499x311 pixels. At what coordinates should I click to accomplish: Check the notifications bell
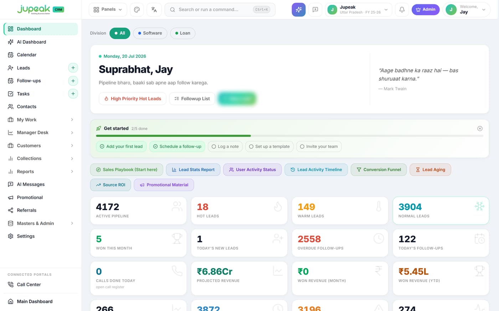click(x=402, y=10)
